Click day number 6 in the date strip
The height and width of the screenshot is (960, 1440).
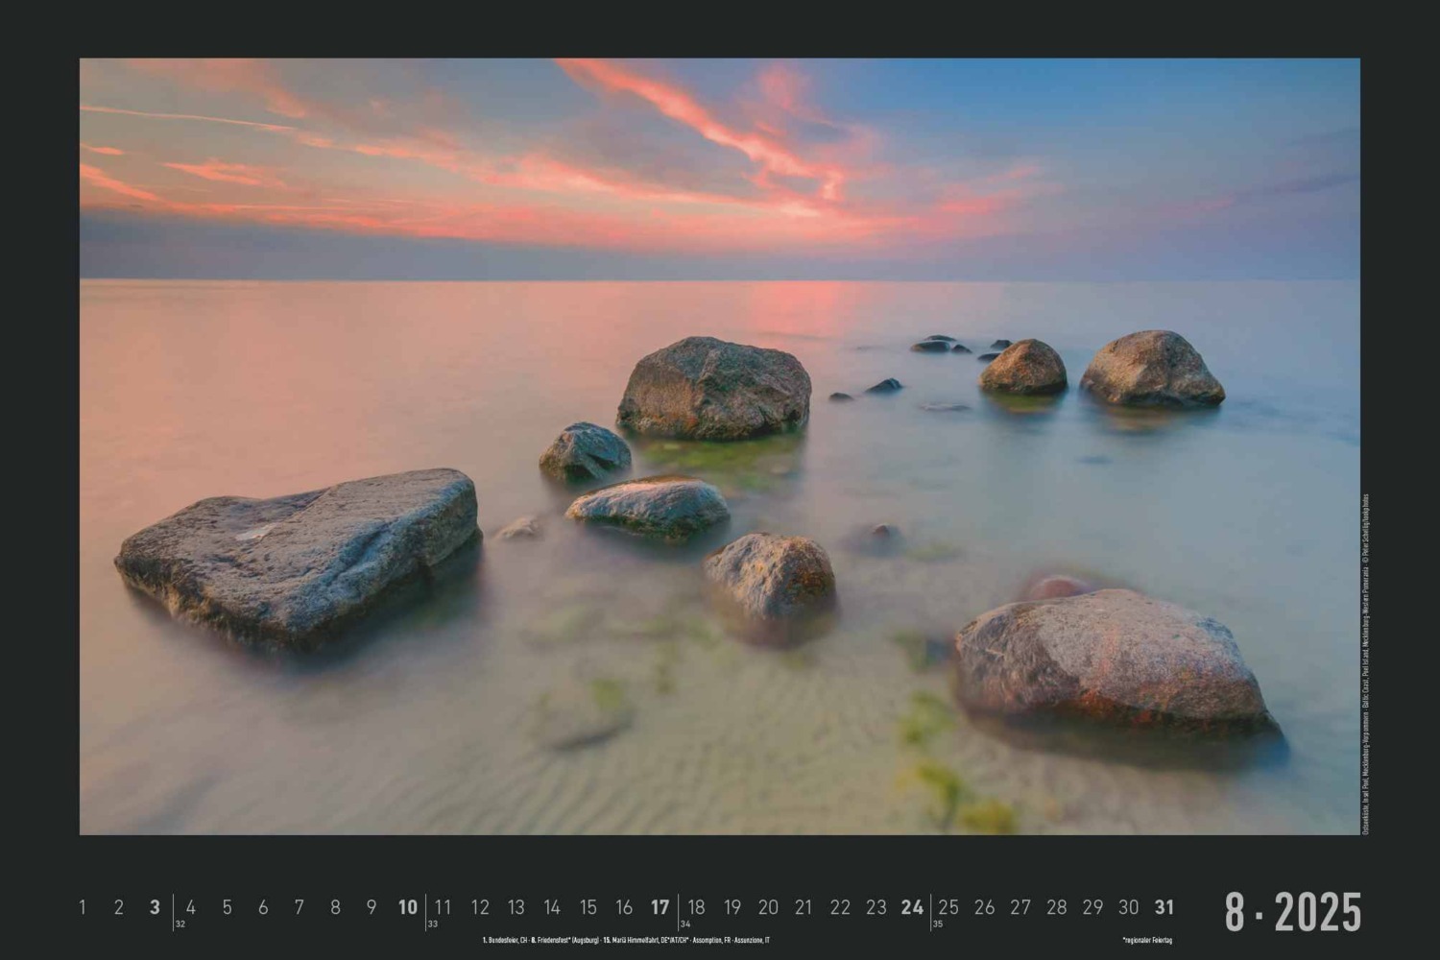(x=263, y=907)
